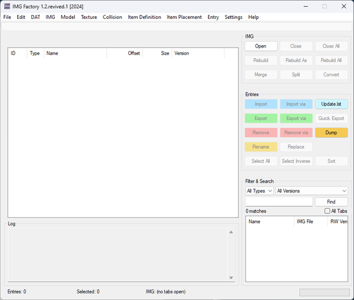The height and width of the screenshot is (300, 354).
Task: Click the Quick Export button
Action: point(331,118)
